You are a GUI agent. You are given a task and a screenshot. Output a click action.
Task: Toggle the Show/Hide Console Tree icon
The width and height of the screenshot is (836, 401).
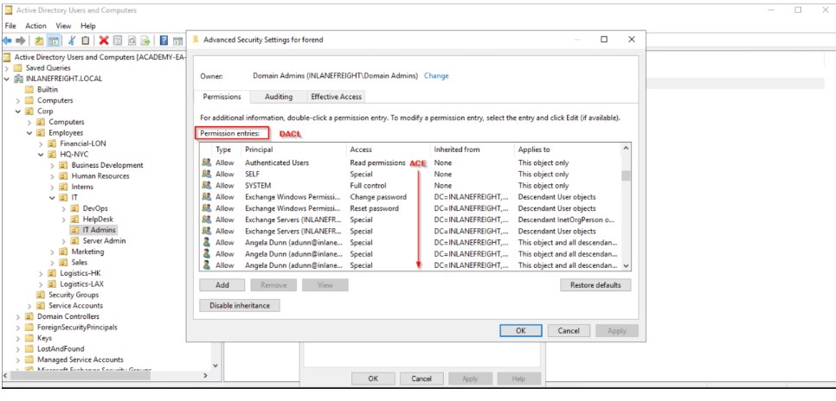[54, 41]
